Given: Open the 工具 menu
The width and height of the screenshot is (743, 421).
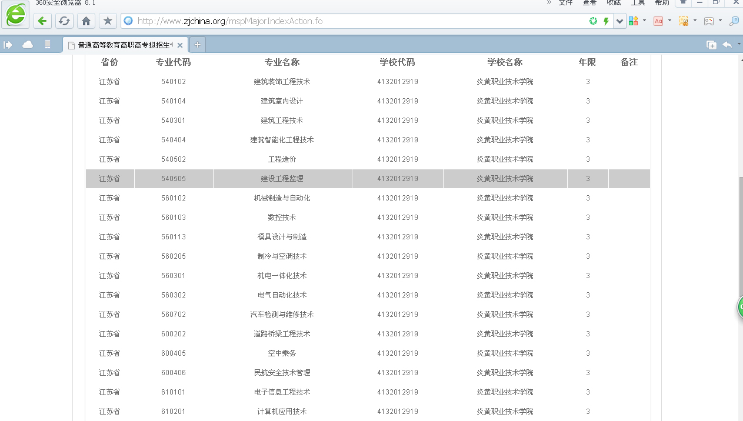Looking at the screenshot, I should (x=638, y=3).
